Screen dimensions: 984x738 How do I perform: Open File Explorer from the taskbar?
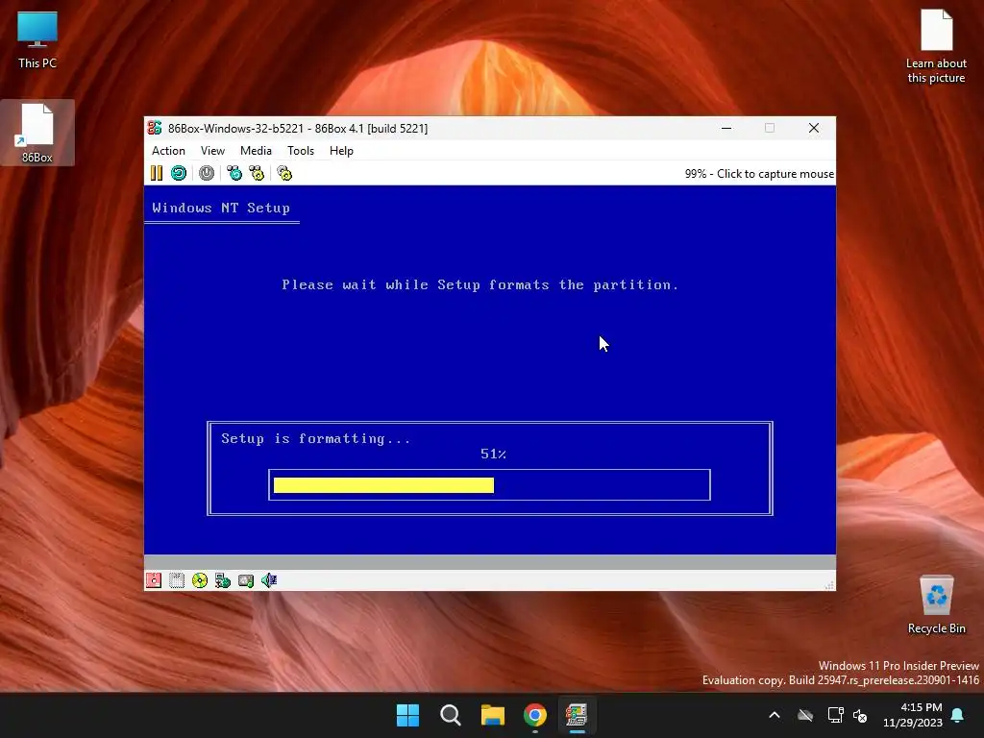click(493, 715)
